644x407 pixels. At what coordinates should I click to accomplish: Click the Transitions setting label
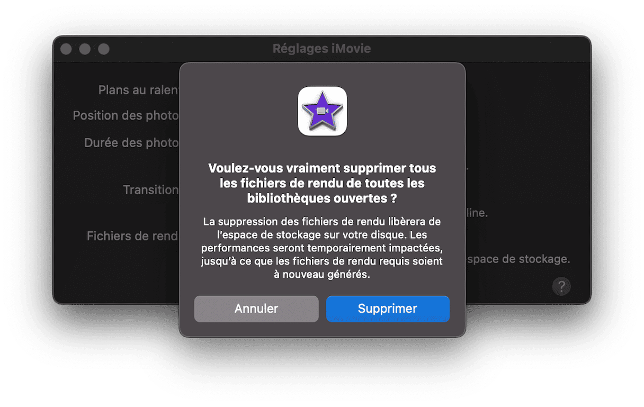(x=151, y=189)
